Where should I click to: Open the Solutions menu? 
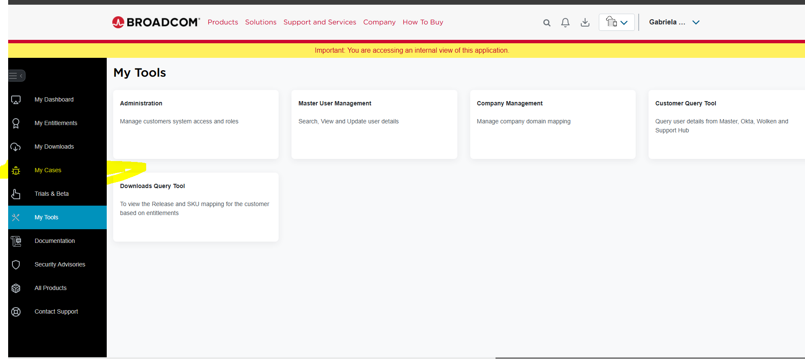coord(261,22)
